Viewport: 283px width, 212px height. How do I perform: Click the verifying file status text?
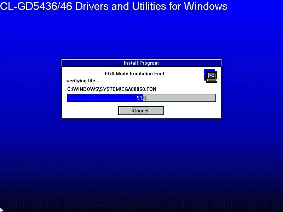coord(83,81)
